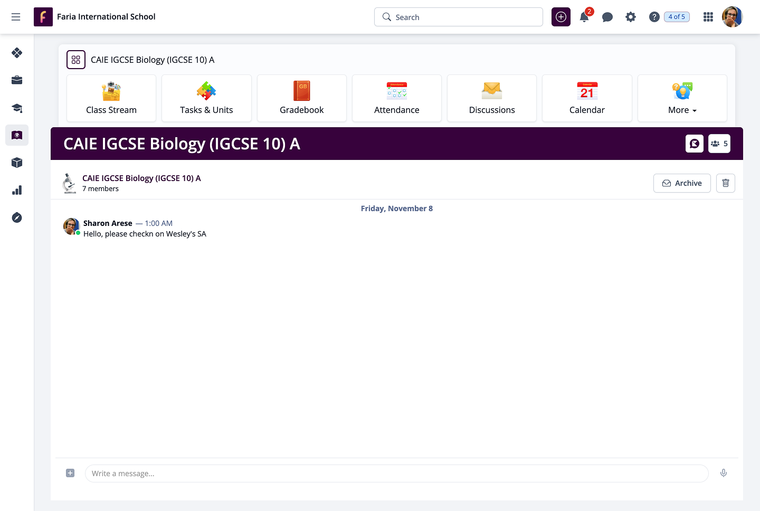Screen dimensions: 760x511
Task: Open the settings gear icon
Action: click(630, 17)
